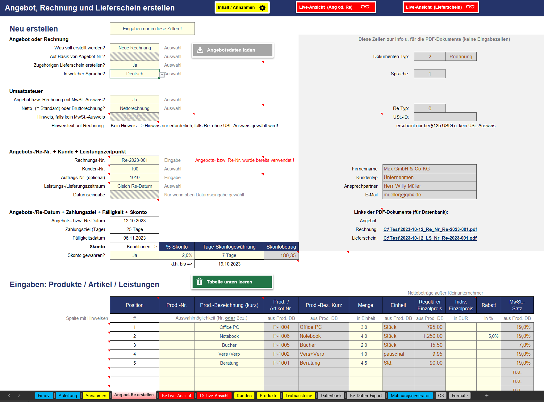544x402 pixels.
Task: Select the 'Nettorechnung' selection cell
Action: pos(135,108)
